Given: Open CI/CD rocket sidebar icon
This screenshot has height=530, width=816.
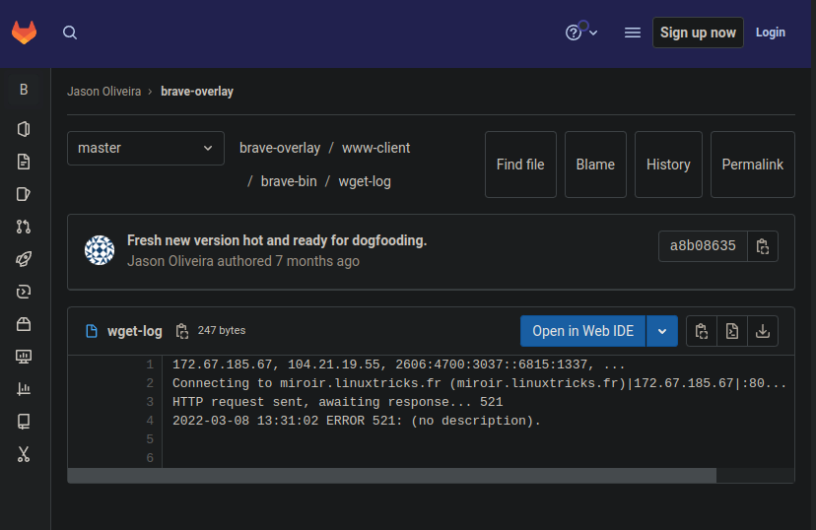Looking at the screenshot, I should pos(24,259).
